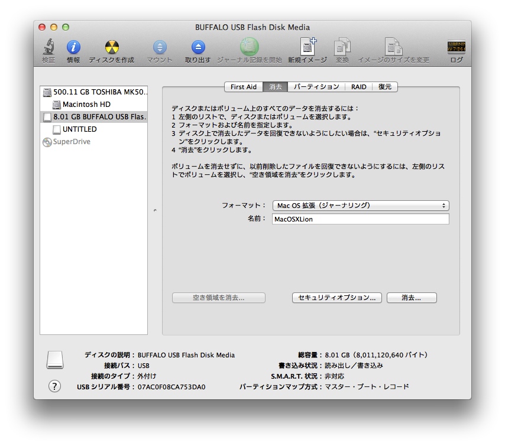Click the write status value 読み出し／書き込み
Viewport: 505px width, 446px height.
[x=354, y=366]
